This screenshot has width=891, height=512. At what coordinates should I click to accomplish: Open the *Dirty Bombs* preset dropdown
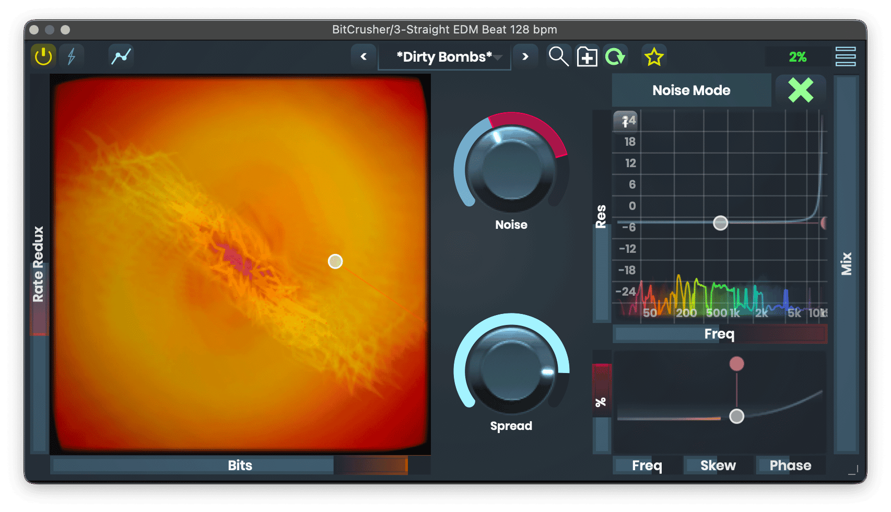444,56
